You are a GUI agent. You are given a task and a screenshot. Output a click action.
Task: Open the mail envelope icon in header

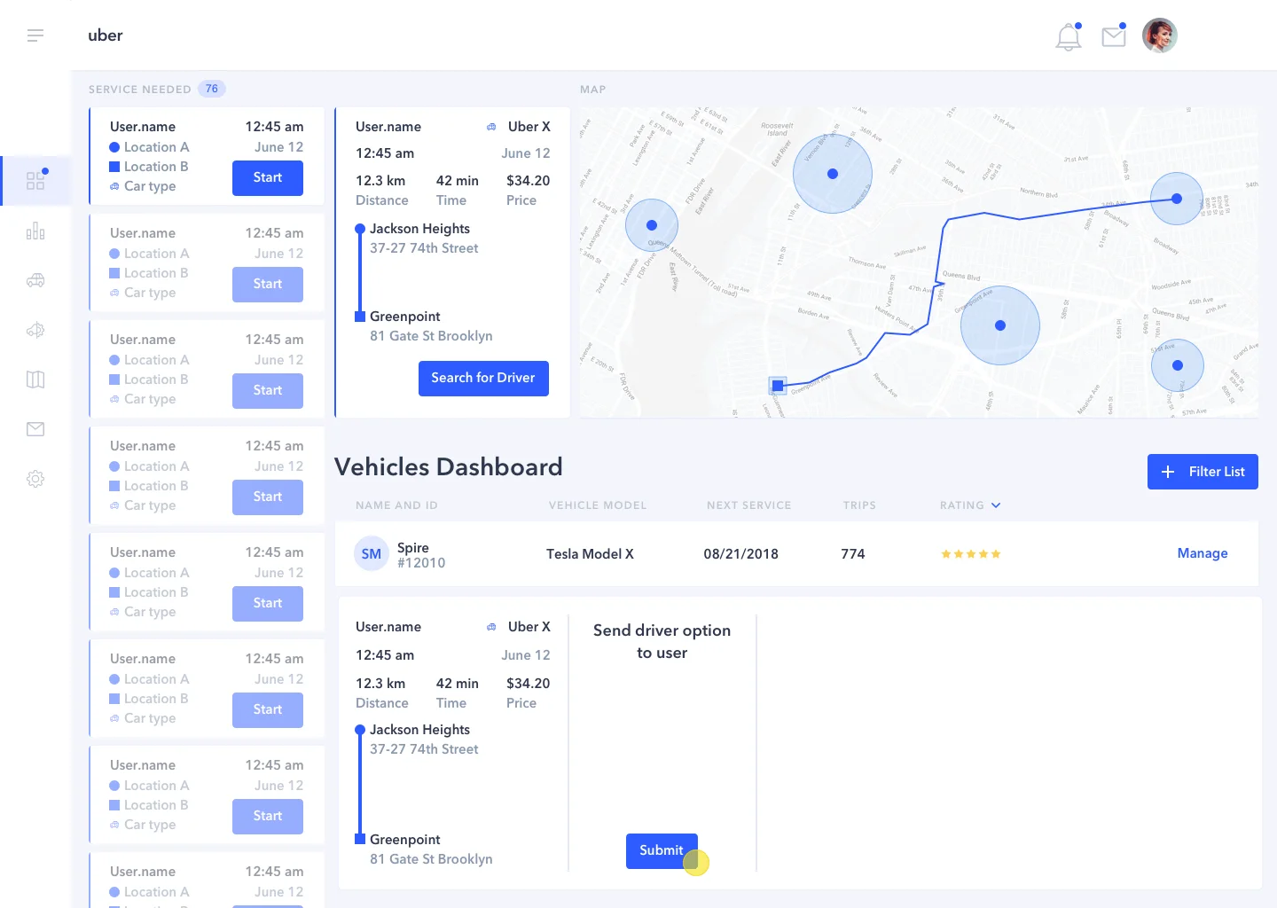point(1114,35)
